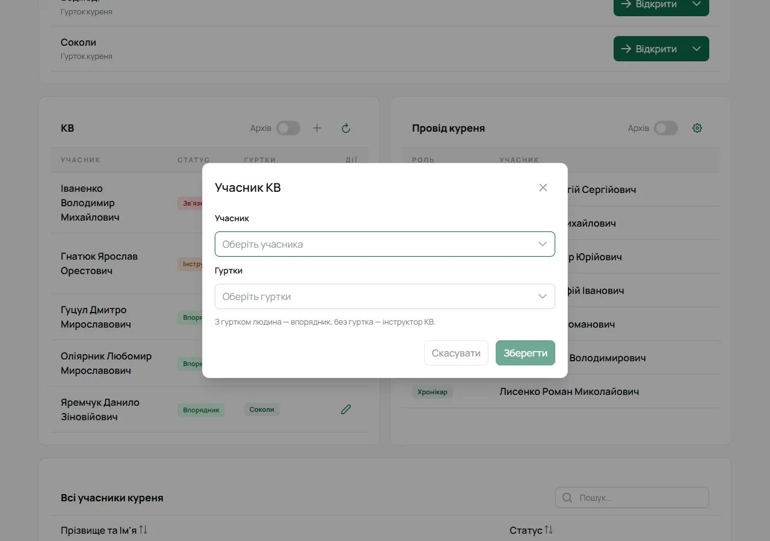Click Лисенко Роман Миколайович
The image size is (770, 541).
click(569, 391)
